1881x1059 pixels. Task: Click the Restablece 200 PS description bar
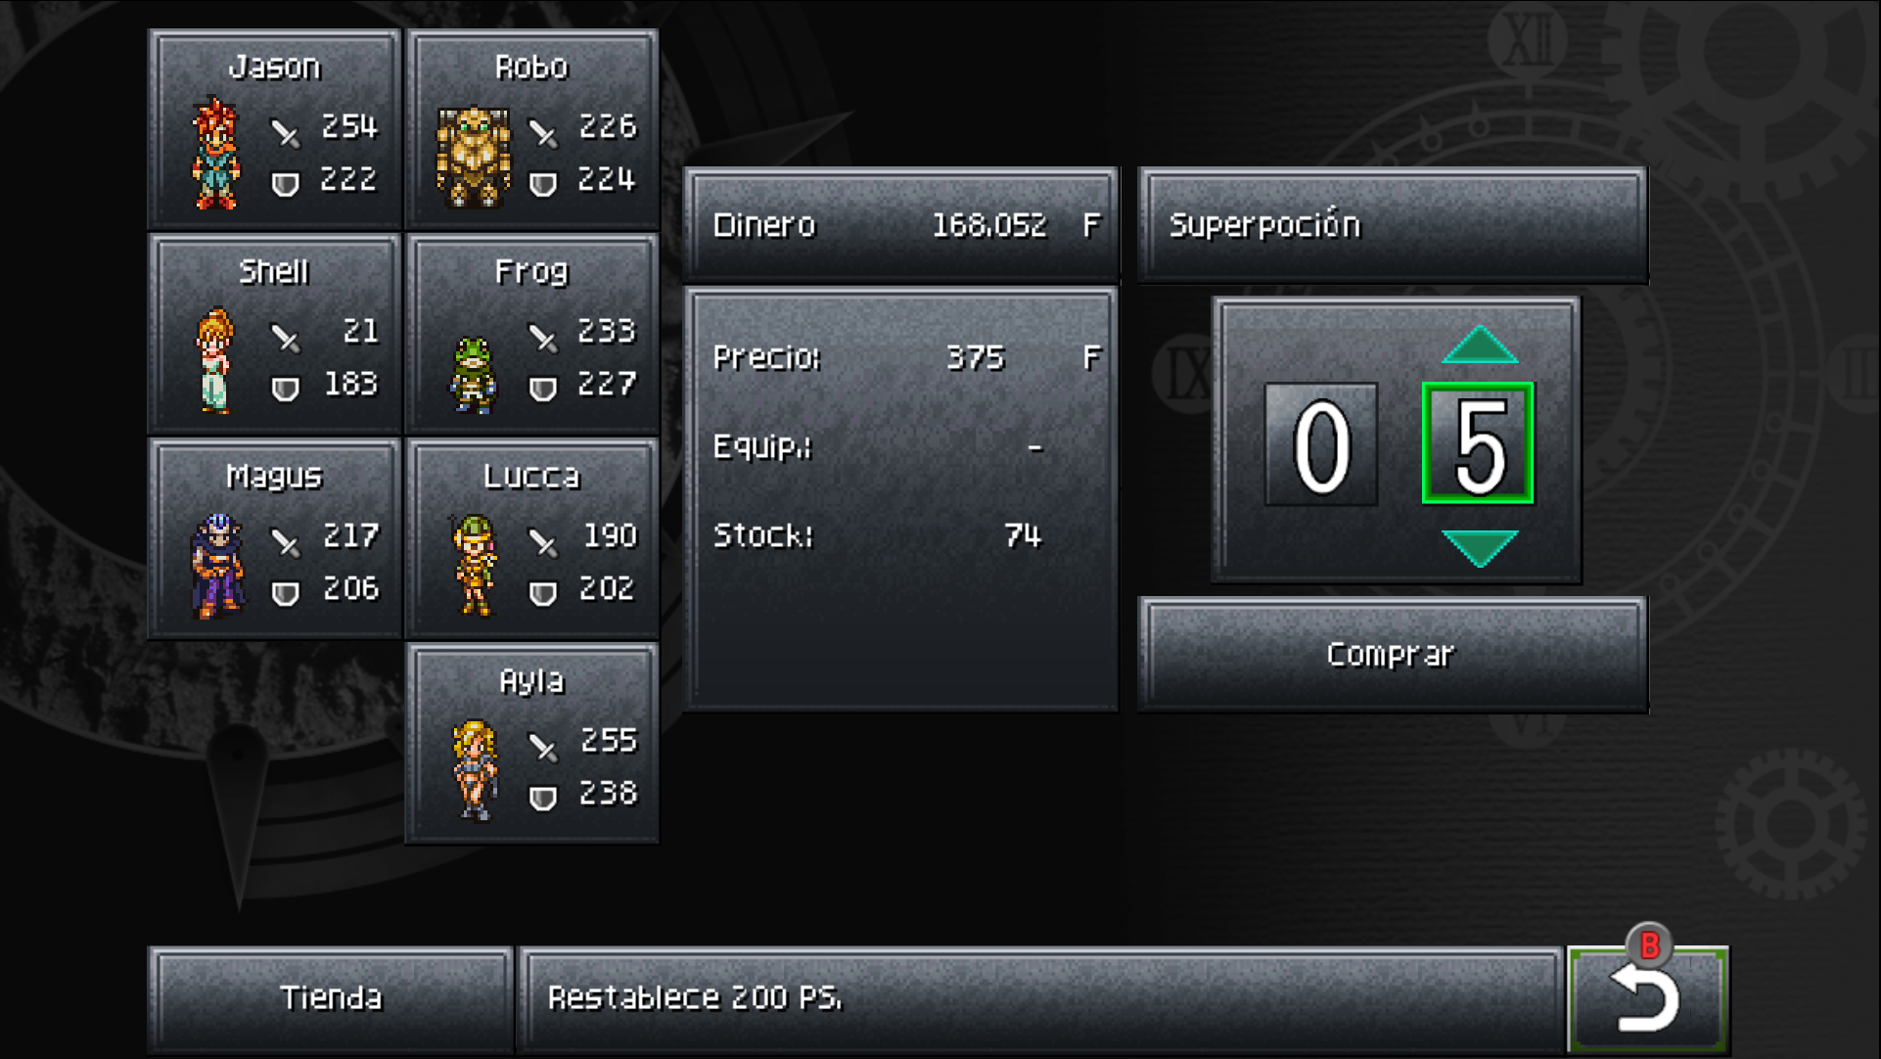point(1040,998)
